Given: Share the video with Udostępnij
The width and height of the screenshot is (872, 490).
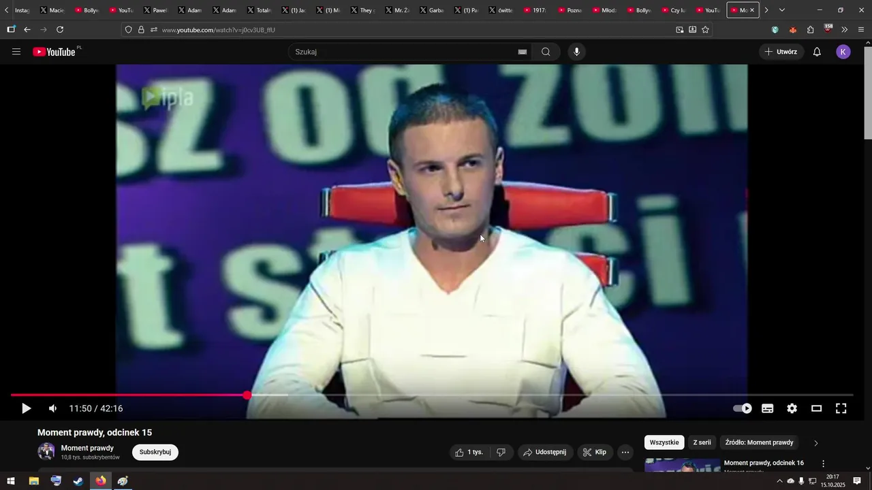Looking at the screenshot, I should point(545,452).
